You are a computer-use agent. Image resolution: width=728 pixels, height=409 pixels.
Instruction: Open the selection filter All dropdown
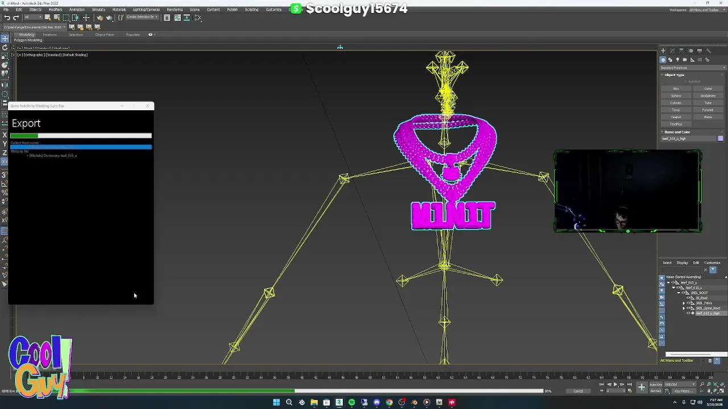click(33, 18)
